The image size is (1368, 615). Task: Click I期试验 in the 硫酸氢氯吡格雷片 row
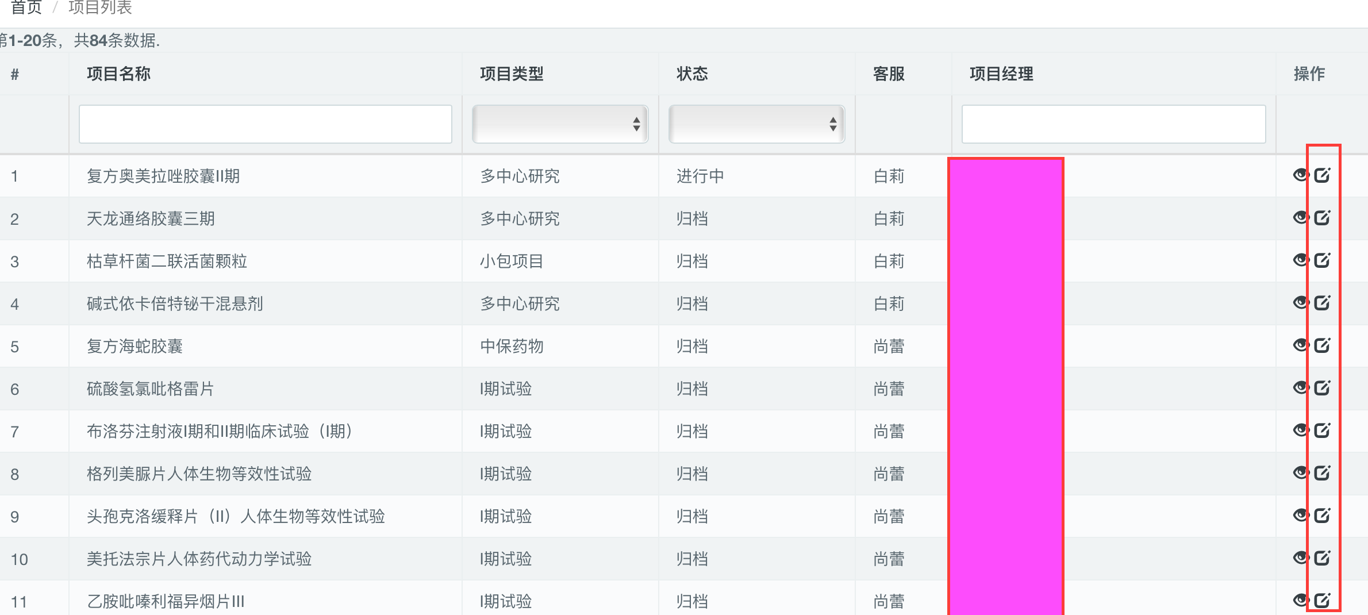(506, 389)
